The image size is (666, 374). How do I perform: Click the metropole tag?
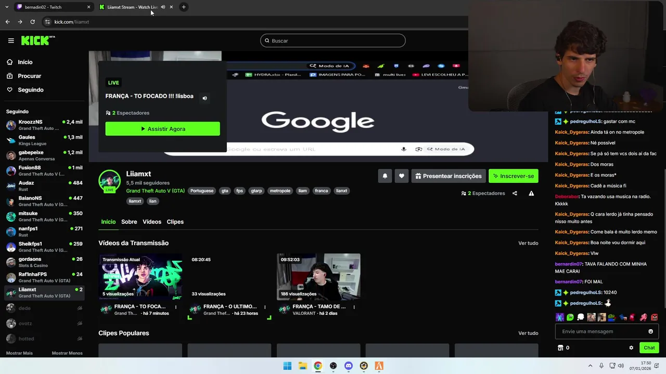[280, 191]
